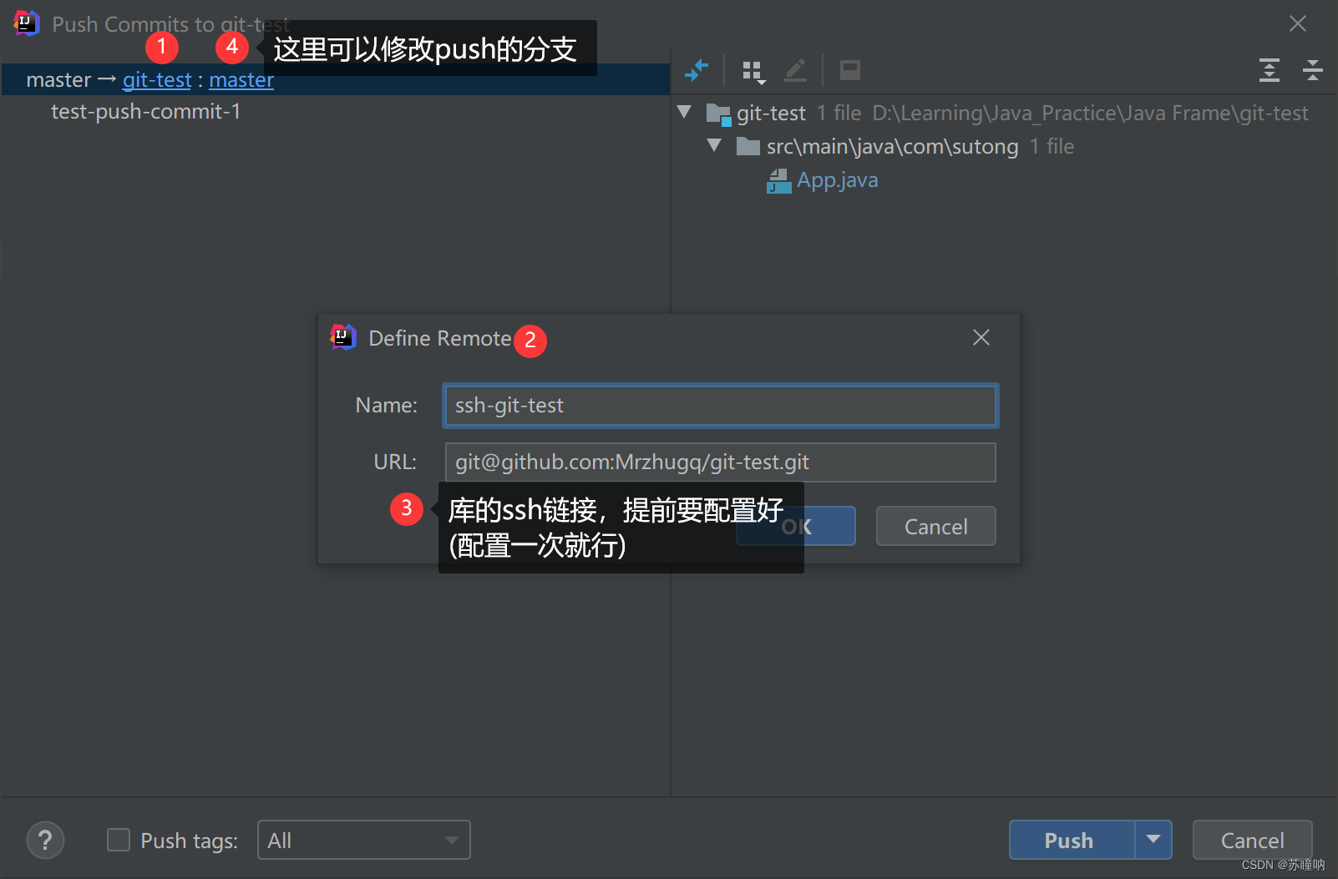The width and height of the screenshot is (1338, 879).
Task: Toggle the preview diff toolbar icon
Action: pos(849,71)
